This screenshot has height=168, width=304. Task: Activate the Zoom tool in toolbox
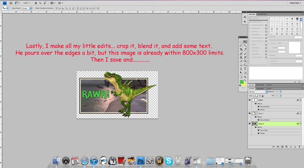[245, 77]
